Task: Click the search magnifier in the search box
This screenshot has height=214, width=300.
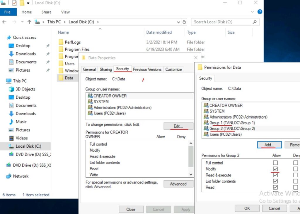Action: 254,22
